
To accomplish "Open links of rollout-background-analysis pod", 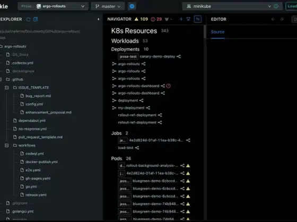I will click(182, 165).
